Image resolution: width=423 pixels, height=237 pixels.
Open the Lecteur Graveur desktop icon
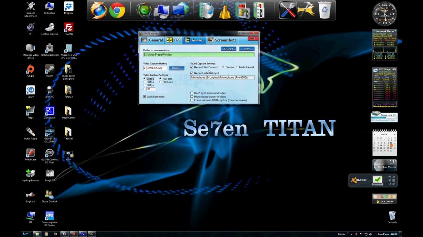coord(49,29)
